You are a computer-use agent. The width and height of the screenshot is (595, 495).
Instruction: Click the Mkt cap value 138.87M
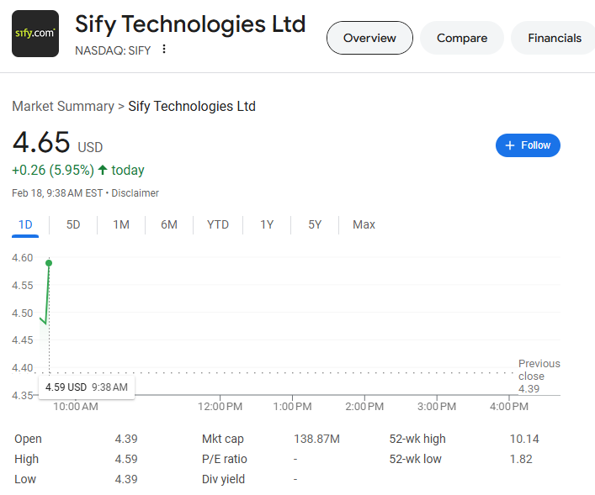pyautogui.click(x=316, y=439)
